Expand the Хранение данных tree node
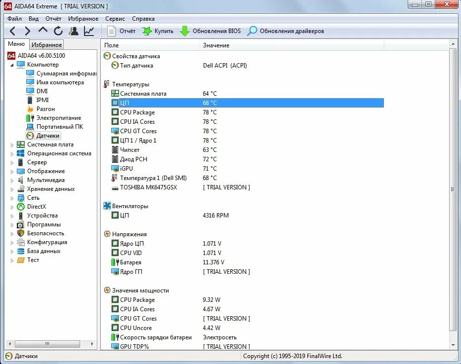Screen dimensions: 461x364 click(x=12, y=189)
